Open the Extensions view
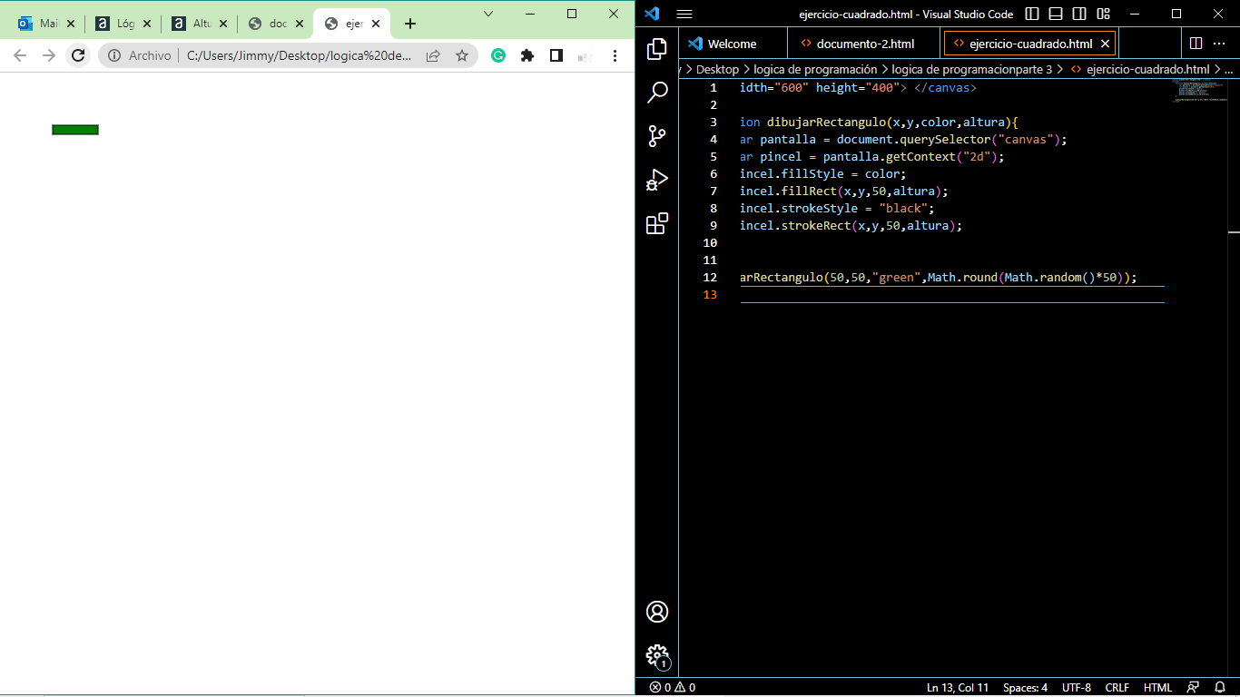Image resolution: width=1240 pixels, height=697 pixels. (657, 223)
